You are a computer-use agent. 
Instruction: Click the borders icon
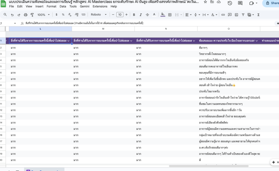pyautogui.click(x=170, y=15)
